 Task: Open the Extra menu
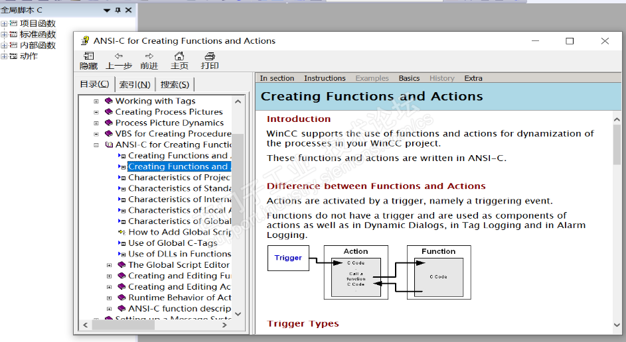click(x=473, y=78)
